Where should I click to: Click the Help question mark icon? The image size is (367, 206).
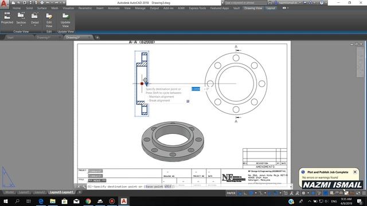(322, 3)
